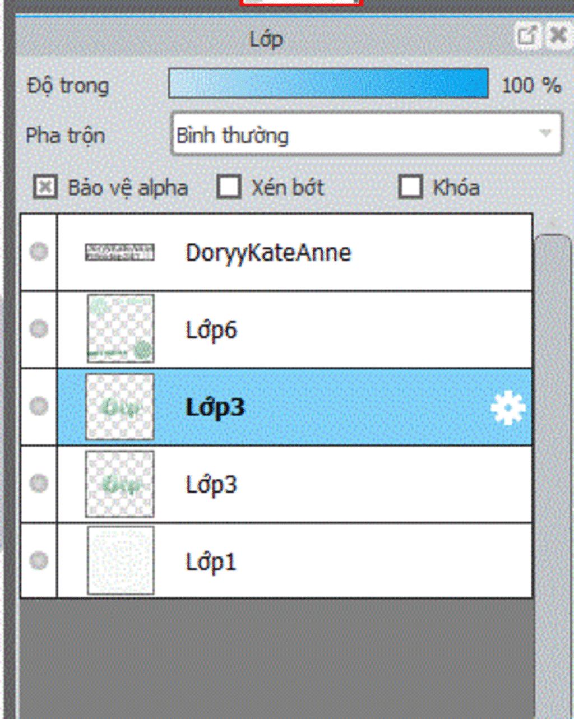Image resolution: width=574 pixels, height=719 pixels.
Task: Enable the Xén bớt checkbox
Action: coord(229,187)
